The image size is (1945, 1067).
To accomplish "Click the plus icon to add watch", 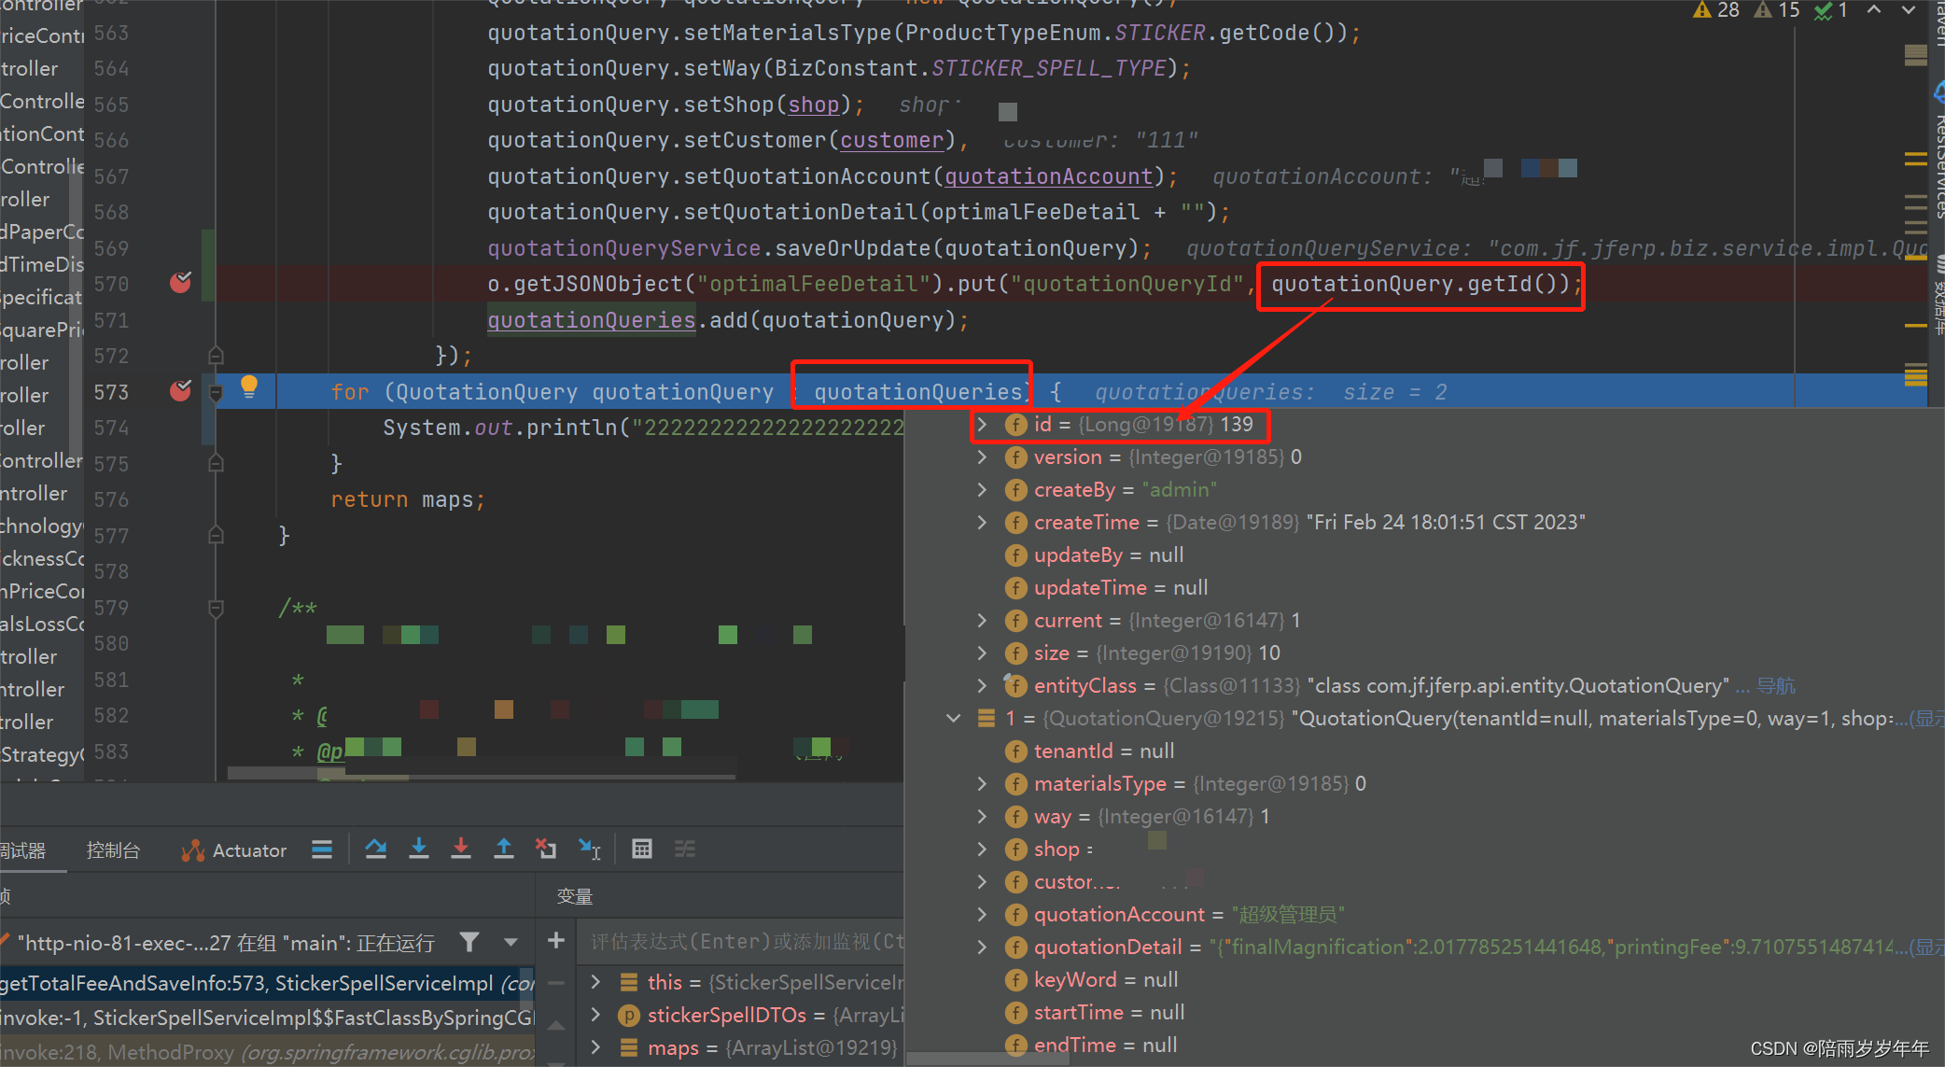I will 556,940.
